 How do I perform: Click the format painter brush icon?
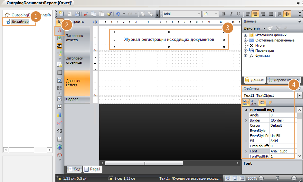point(109,14)
